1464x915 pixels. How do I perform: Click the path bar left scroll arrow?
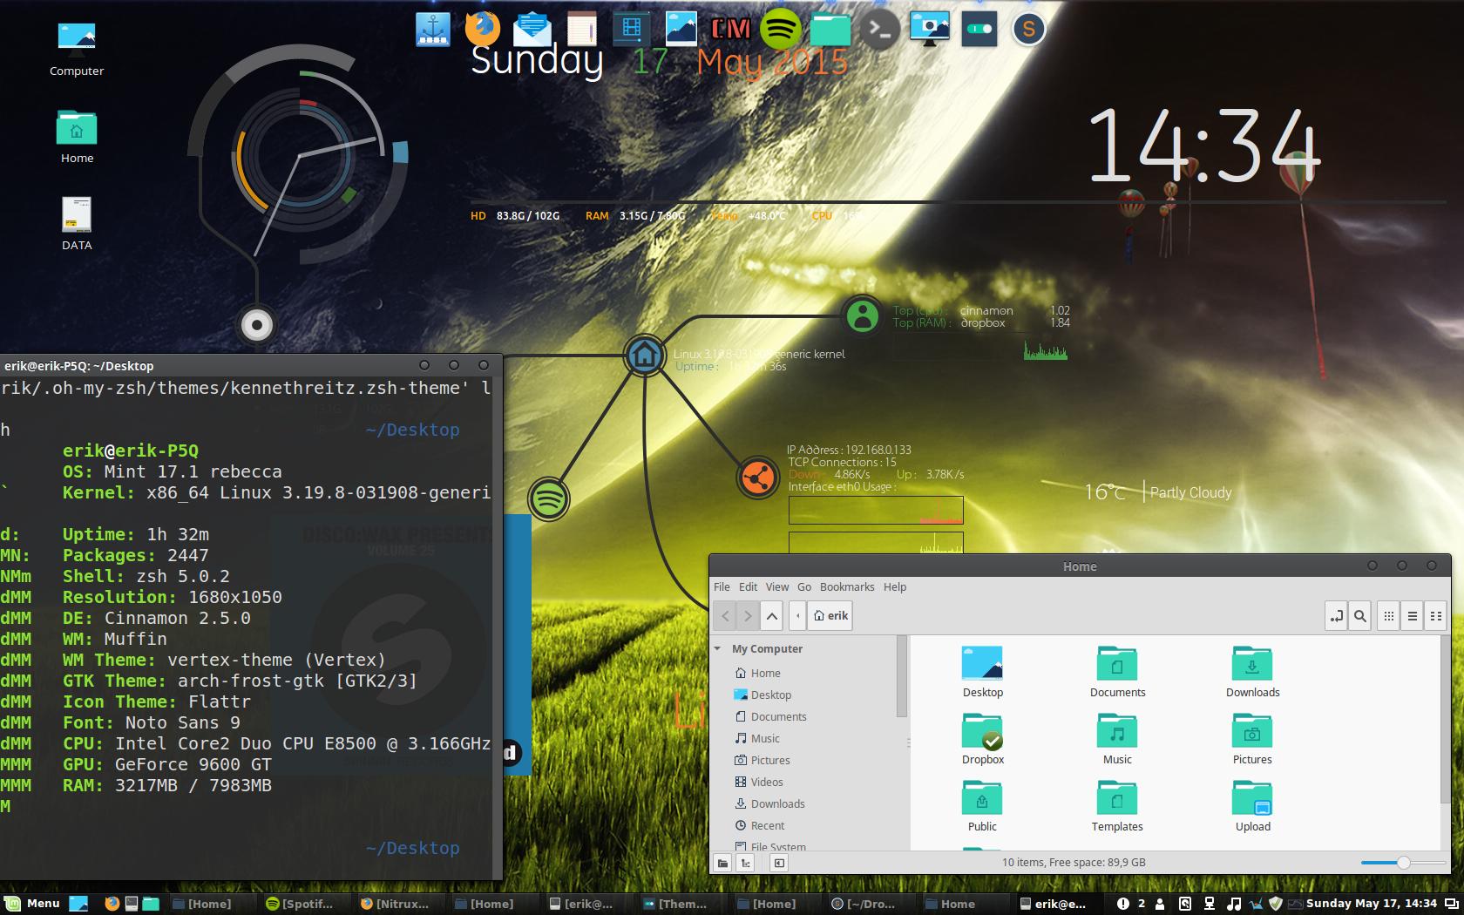click(x=797, y=616)
